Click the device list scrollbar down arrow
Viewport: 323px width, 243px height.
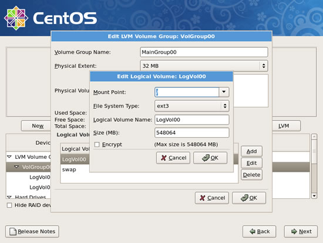pos(314,195)
